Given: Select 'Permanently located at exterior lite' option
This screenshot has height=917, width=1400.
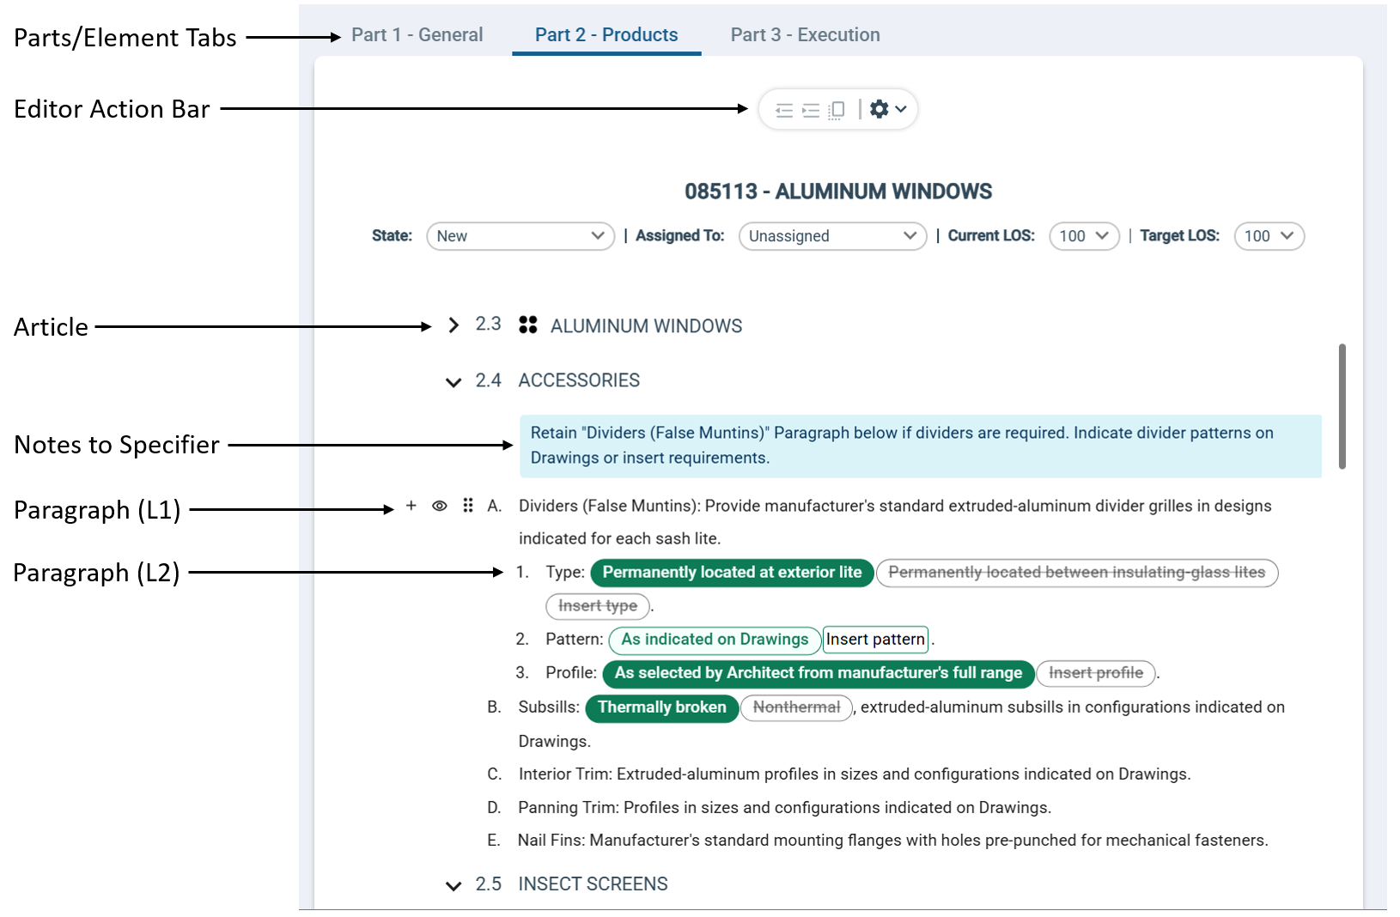Looking at the screenshot, I should (732, 573).
